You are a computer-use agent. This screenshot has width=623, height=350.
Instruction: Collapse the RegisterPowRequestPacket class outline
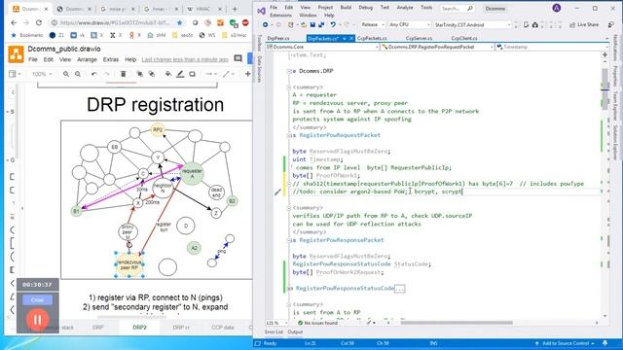pyautogui.click(x=289, y=135)
